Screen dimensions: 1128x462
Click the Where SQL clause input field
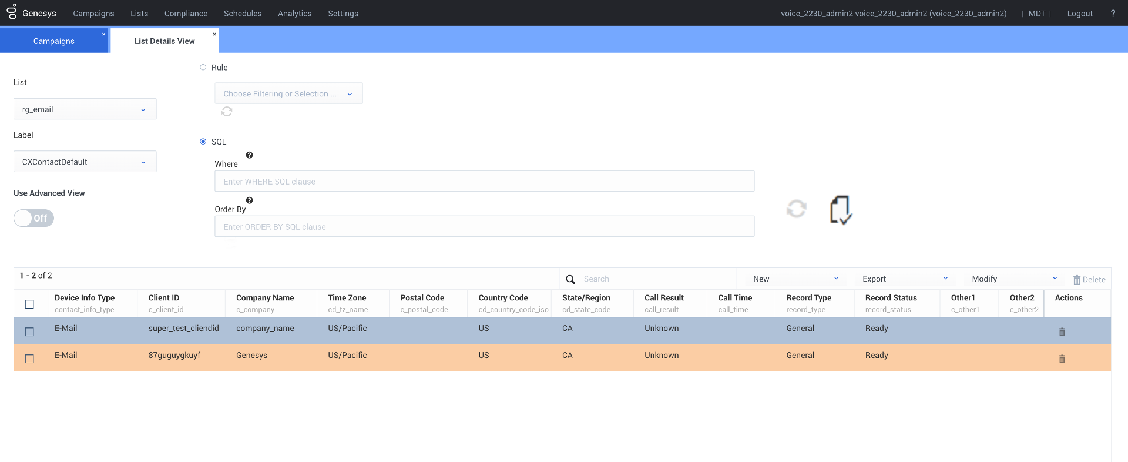(484, 182)
